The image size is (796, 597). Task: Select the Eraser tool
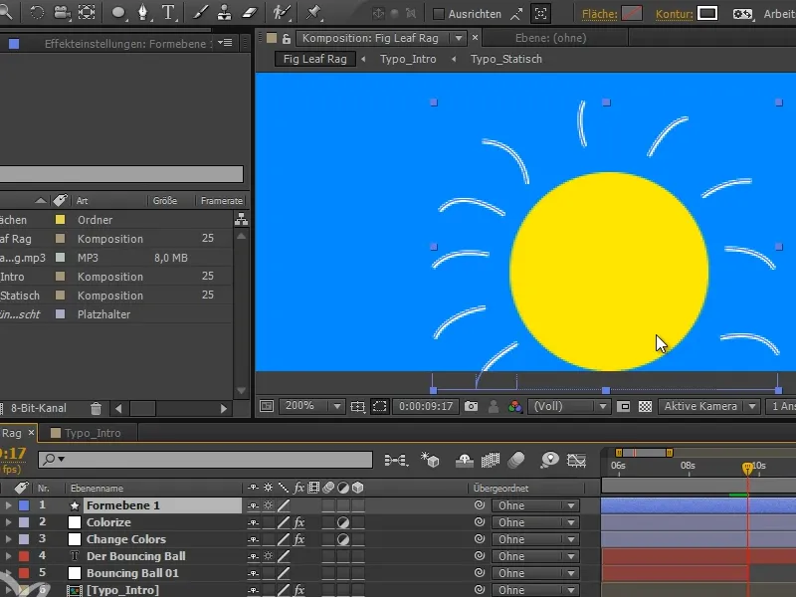pos(250,12)
